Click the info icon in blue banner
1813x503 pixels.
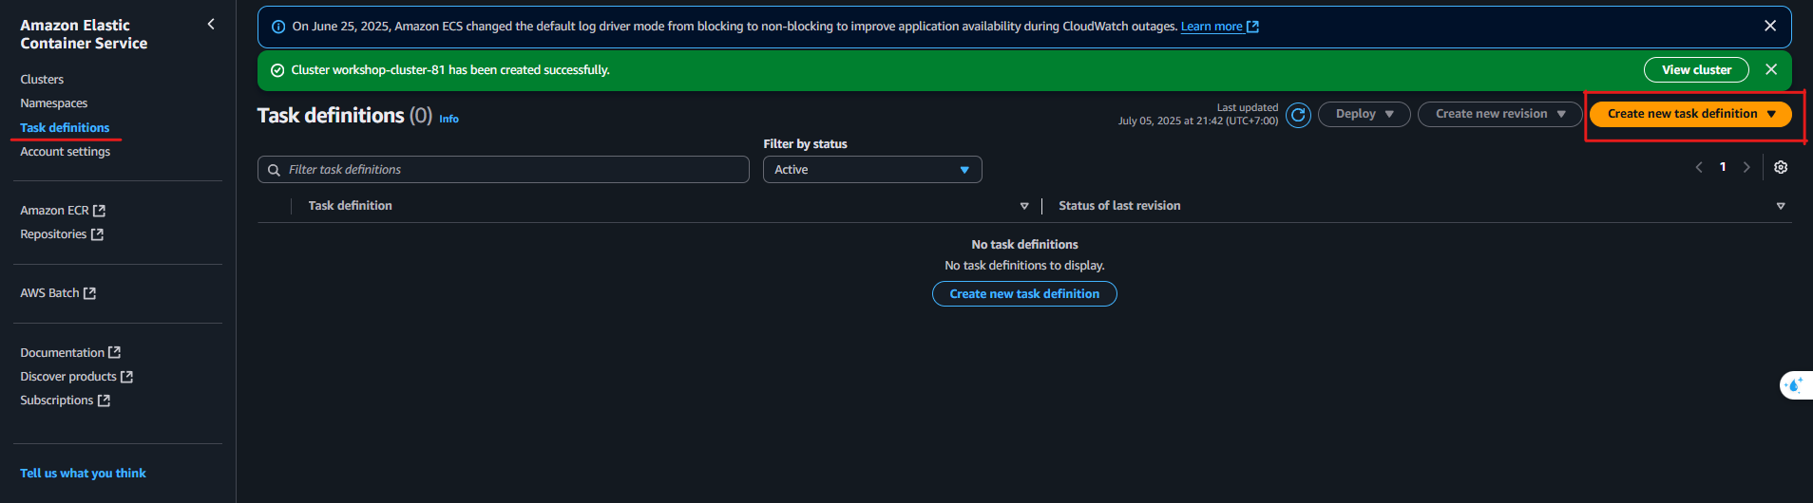pos(278,27)
